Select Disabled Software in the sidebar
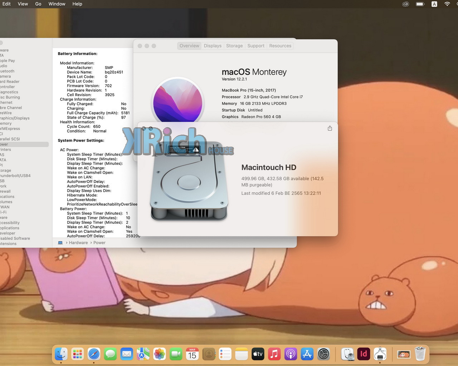Image resolution: width=458 pixels, height=366 pixels. (x=15, y=238)
